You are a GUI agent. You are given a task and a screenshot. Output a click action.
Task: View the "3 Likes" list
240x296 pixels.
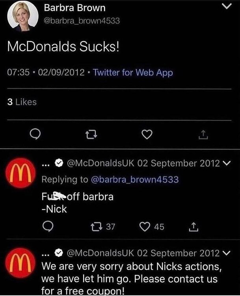pyautogui.click(x=22, y=102)
